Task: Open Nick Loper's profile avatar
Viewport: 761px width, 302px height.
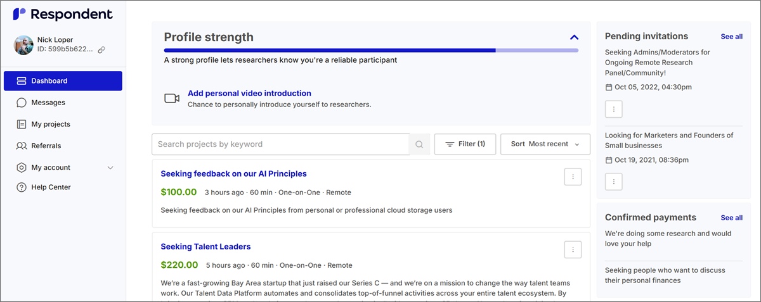Action: (x=23, y=45)
